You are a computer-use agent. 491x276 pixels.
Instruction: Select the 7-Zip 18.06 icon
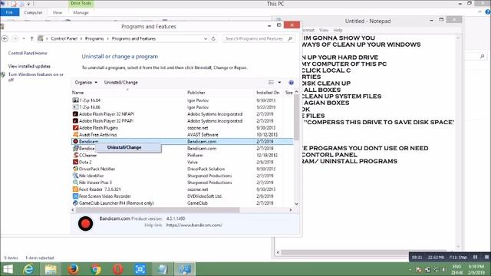tap(75, 107)
